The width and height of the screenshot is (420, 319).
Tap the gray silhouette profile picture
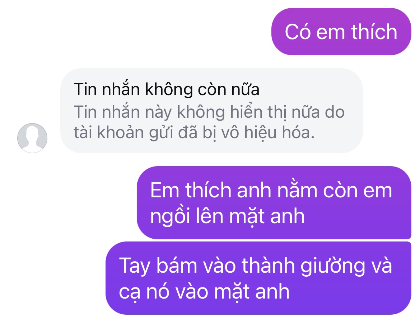pos(32,138)
